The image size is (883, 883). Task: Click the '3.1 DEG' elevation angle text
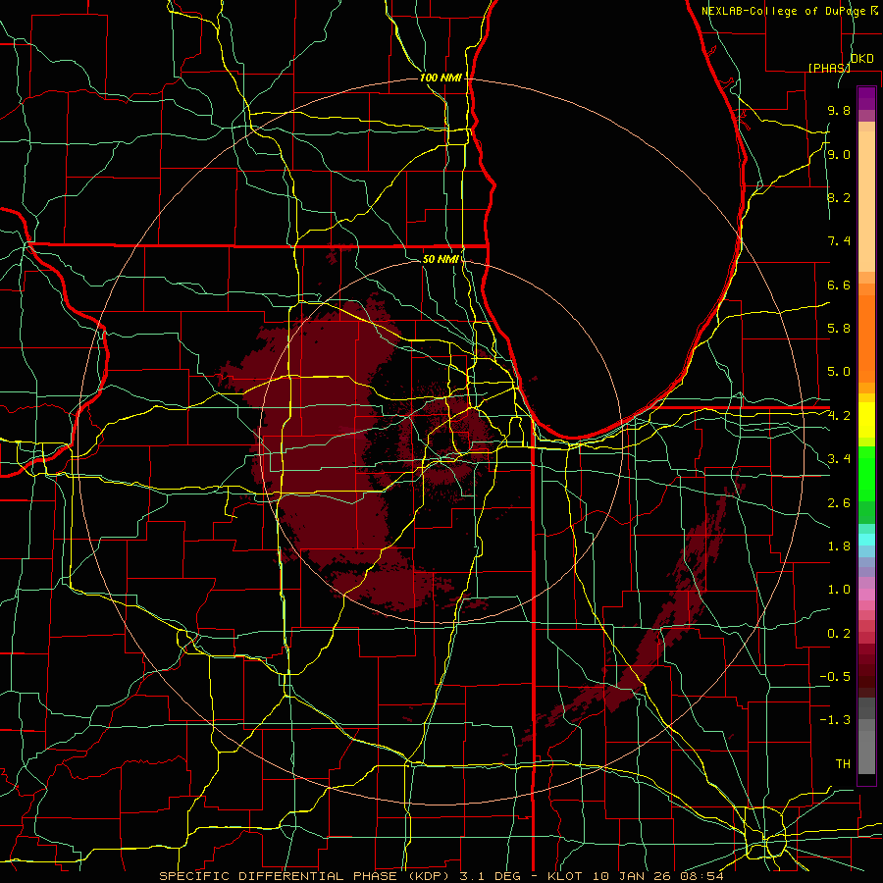pyautogui.click(x=490, y=876)
